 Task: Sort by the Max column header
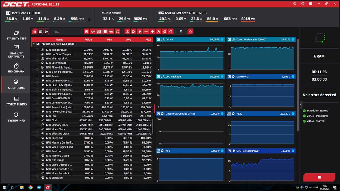click(148, 40)
